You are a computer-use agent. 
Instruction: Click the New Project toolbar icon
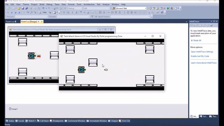[x=8, y=8]
